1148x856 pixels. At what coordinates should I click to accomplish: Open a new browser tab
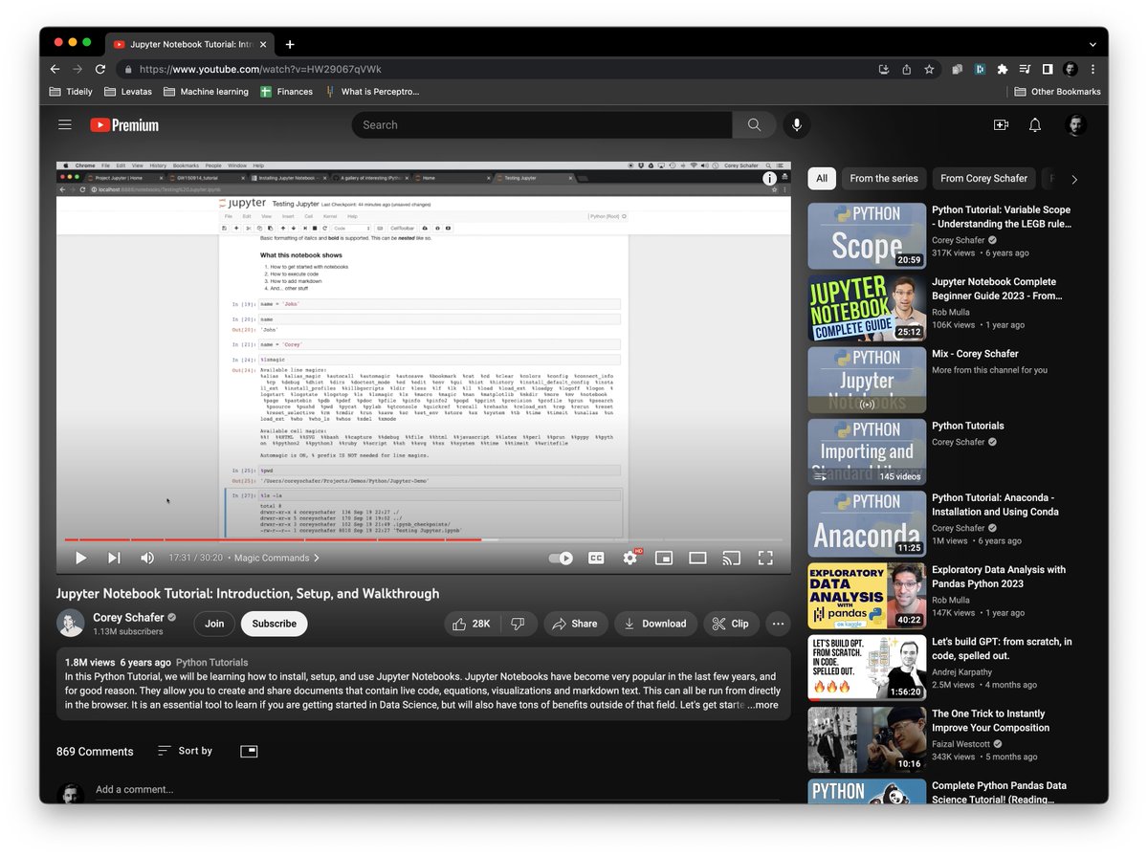tap(290, 44)
